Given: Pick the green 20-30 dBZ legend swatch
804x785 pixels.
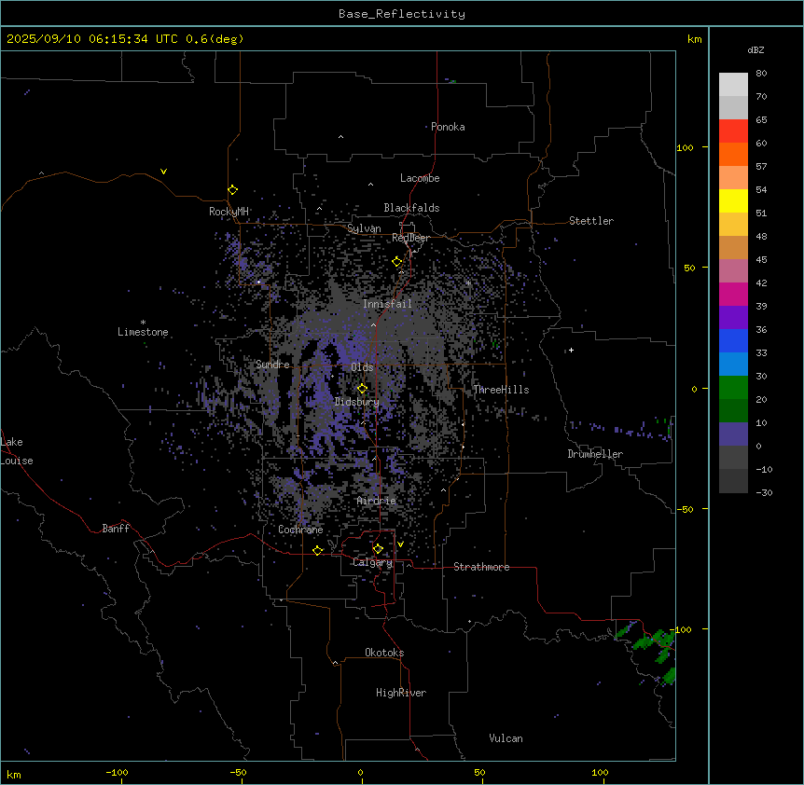Looking at the screenshot, I should tap(733, 388).
